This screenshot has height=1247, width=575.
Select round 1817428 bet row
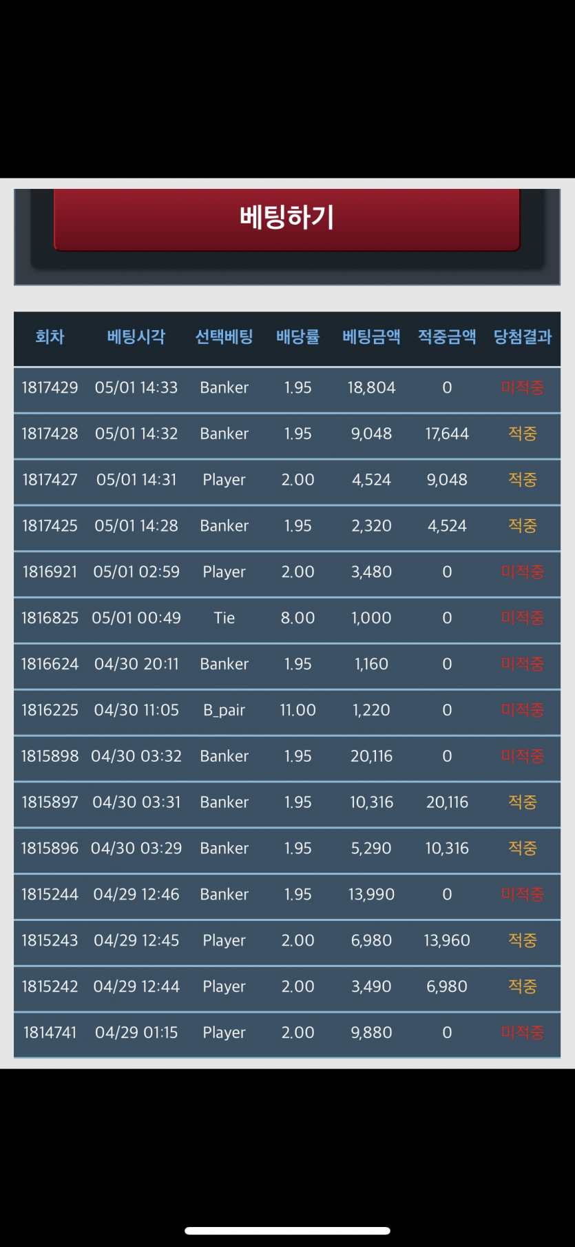point(287,434)
